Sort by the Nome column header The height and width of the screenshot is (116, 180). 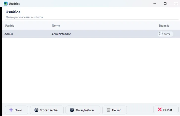pos(56,26)
